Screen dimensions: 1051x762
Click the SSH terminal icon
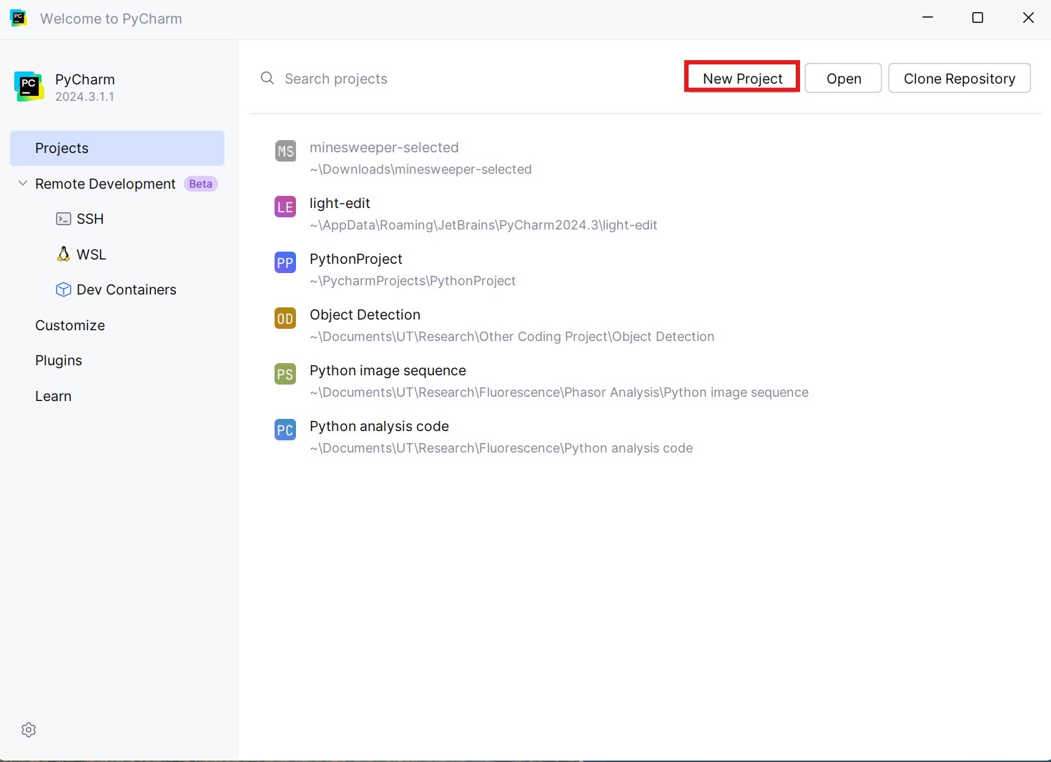pos(64,219)
